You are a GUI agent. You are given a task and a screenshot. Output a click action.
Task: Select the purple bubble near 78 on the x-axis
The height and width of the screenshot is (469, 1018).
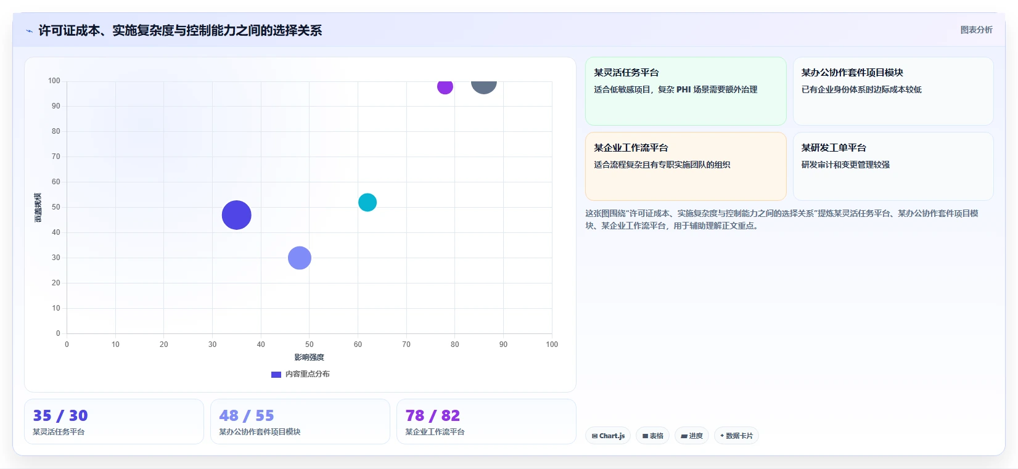point(445,88)
